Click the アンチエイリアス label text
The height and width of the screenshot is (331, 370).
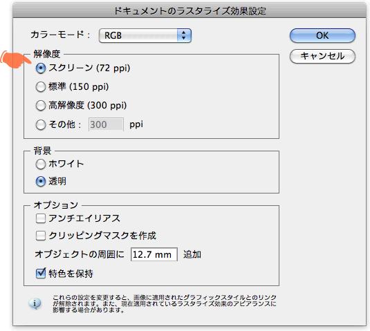tap(84, 218)
